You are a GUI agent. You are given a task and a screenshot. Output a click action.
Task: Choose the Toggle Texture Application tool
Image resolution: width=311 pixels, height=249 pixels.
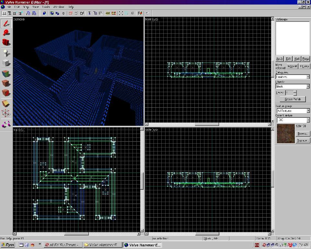pos(6,74)
